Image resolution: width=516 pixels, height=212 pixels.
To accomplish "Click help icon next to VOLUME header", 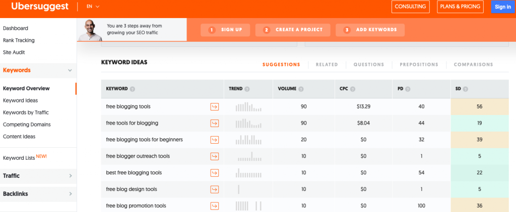I will click(301, 89).
